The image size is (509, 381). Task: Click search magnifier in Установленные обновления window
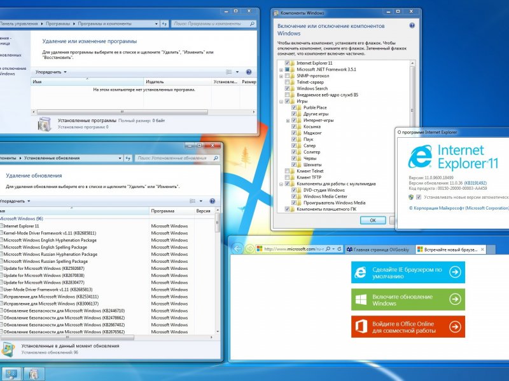click(216, 158)
